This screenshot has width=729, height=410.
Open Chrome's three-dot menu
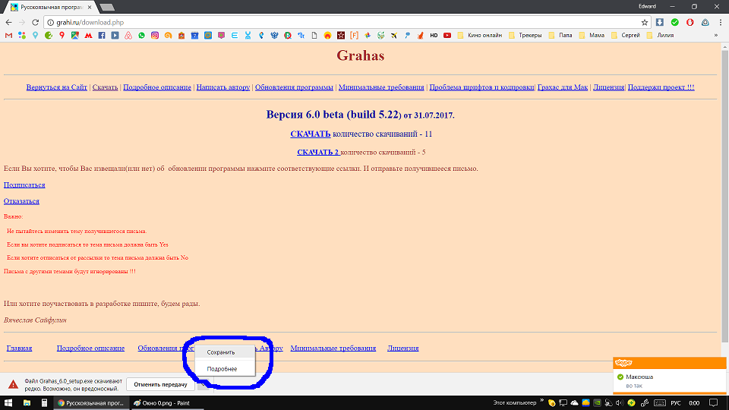pyautogui.click(x=721, y=22)
